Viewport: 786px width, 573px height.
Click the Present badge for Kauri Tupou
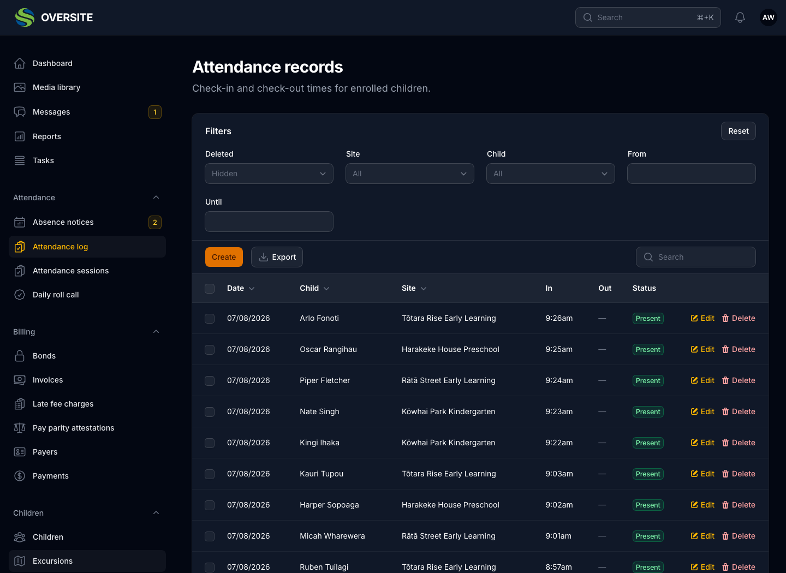(x=648, y=474)
